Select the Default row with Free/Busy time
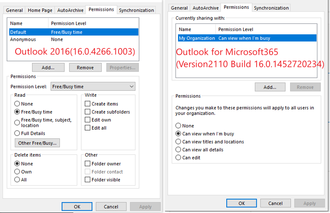The height and width of the screenshot is (213, 330). point(74,32)
